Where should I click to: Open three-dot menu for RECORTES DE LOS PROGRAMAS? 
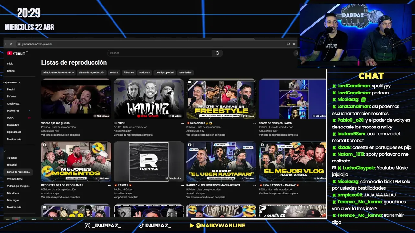click(x=110, y=186)
